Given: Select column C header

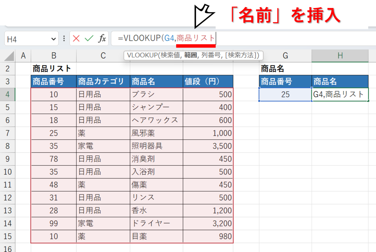Looking at the screenshot, I should (x=103, y=56).
